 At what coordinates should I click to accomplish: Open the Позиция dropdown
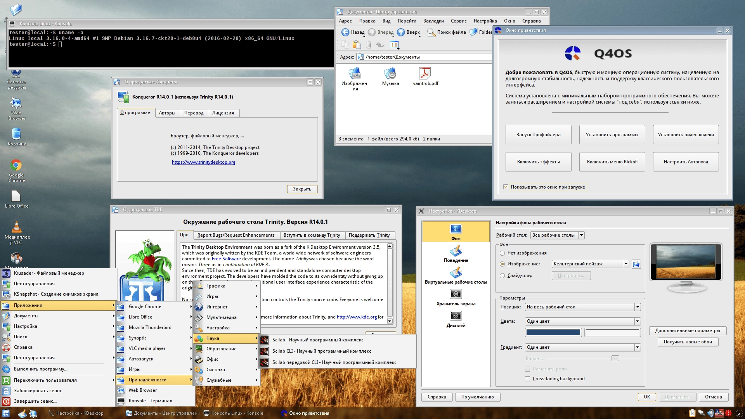(x=582, y=307)
